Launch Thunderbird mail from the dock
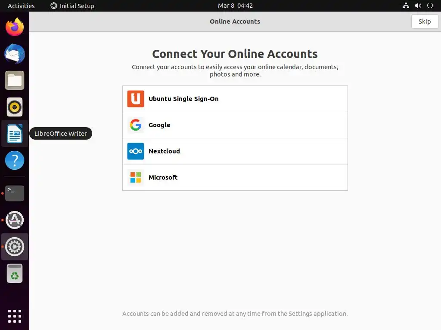Image resolution: width=441 pixels, height=330 pixels. point(15,54)
